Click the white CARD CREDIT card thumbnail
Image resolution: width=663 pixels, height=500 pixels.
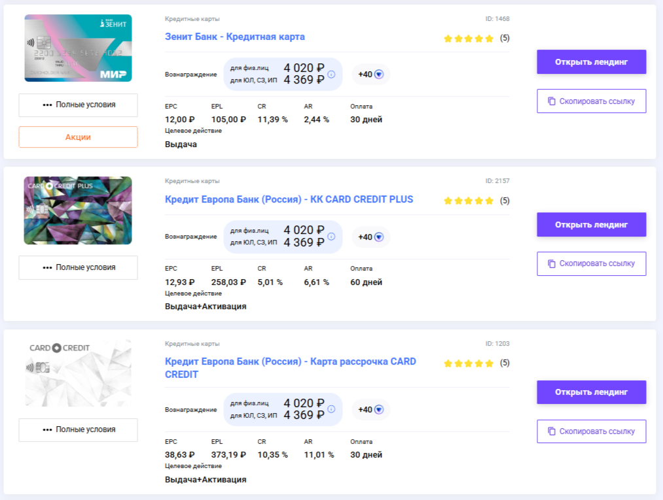(x=78, y=373)
